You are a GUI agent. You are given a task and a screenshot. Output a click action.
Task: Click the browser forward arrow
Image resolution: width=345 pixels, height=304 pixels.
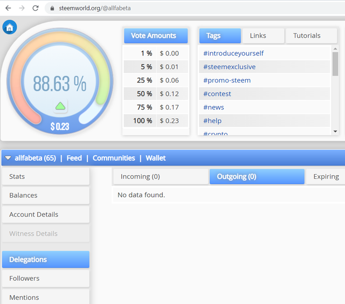(22, 8)
